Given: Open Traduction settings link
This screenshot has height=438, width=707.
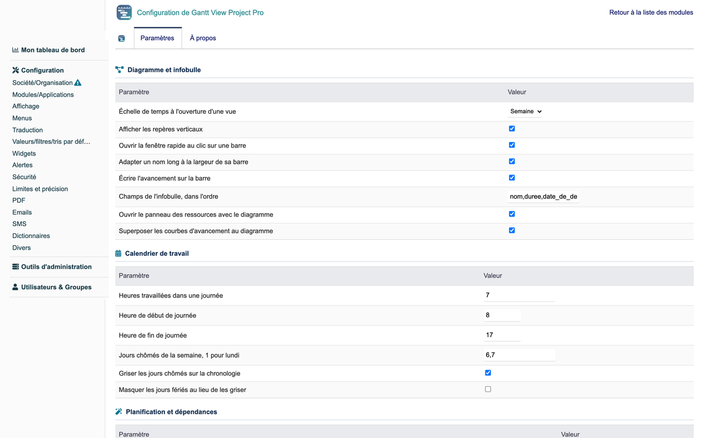Looking at the screenshot, I should pyautogui.click(x=28, y=130).
